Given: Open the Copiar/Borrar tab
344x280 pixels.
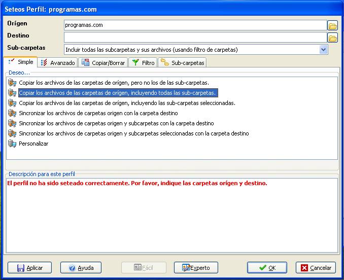Looking at the screenshot, I should 103,63.
